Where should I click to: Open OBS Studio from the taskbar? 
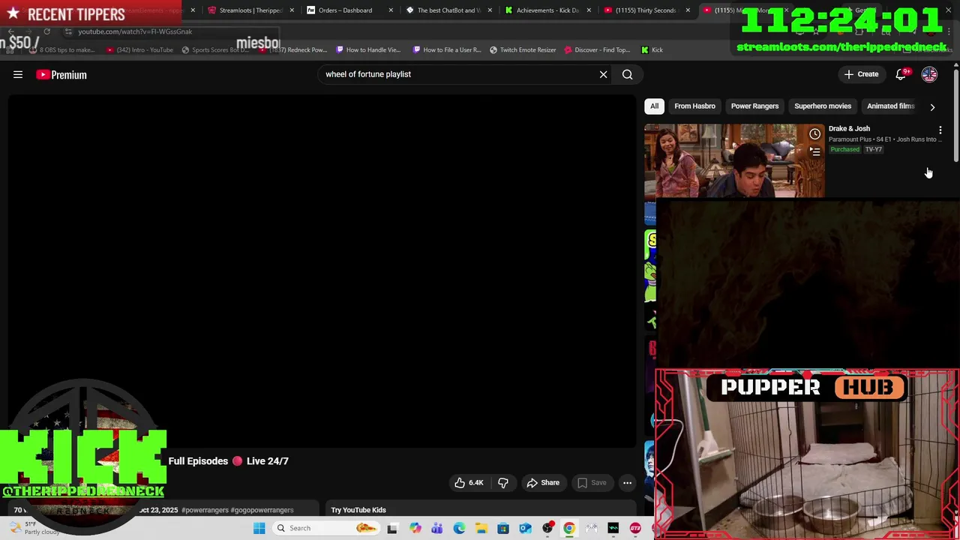point(548,528)
